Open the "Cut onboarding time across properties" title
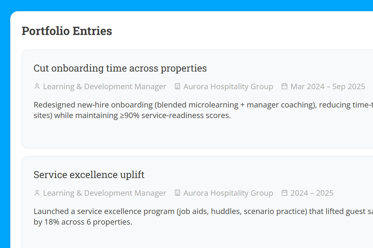 pos(120,68)
